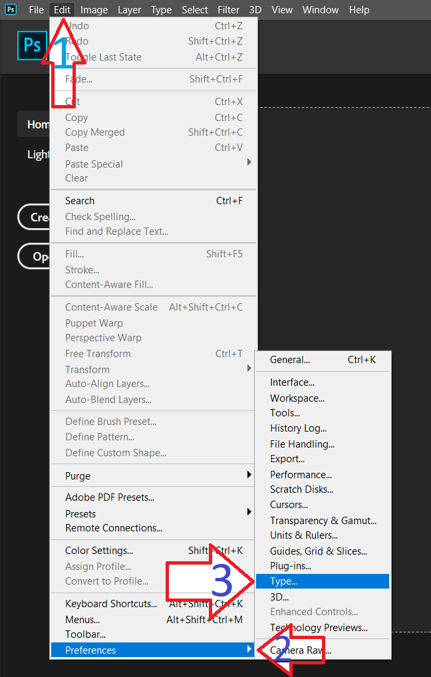Open Type... preferences in submenu
The width and height of the screenshot is (431, 677).
coord(323,581)
